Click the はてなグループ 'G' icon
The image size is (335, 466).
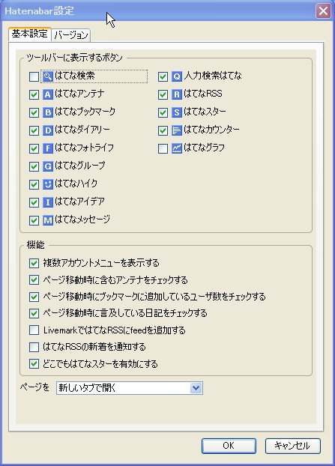(x=47, y=166)
